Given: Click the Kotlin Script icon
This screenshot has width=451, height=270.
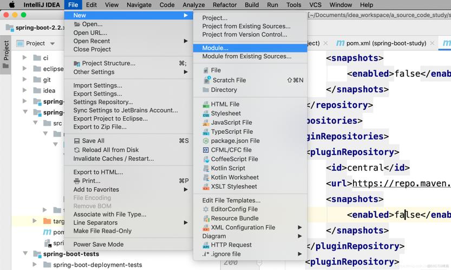Looking at the screenshot, I should 206,168.
